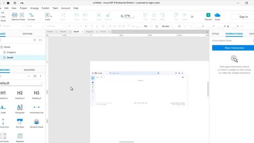Pick the Paragraph widget
Image resolution: width=254 pixels, height=143 pixels.
(20, 109)
